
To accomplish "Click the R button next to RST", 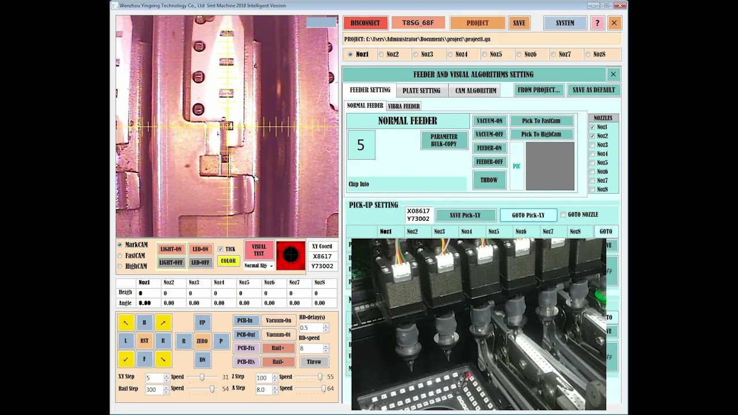I will click(163, 341).
